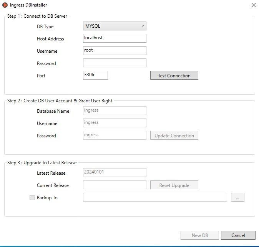Click the Current Release field
The width and height of the screenshot is (259, 247).
click(115, 185)
